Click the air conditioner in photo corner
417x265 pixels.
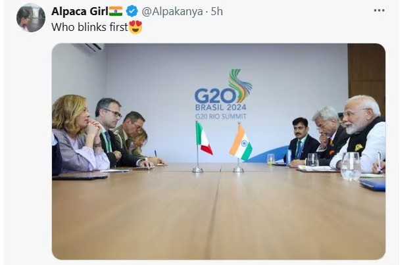89,47
